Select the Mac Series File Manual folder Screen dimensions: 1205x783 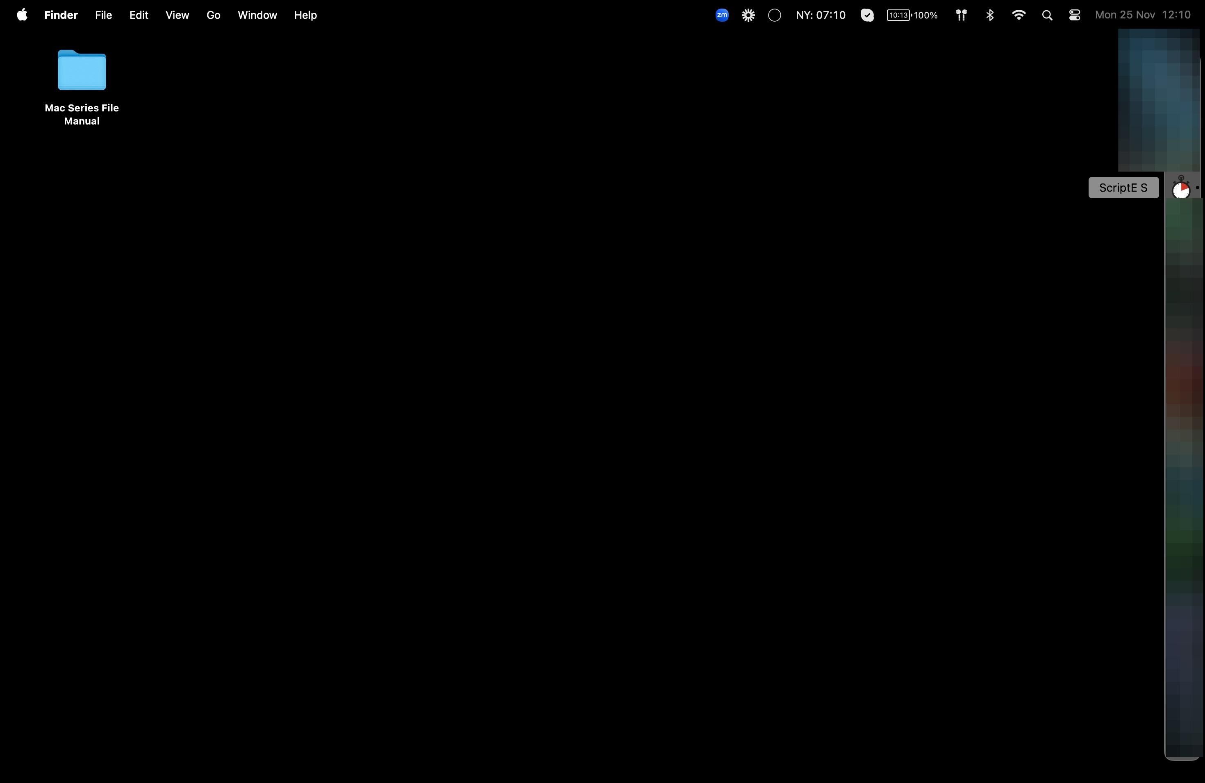click(82, 71)
